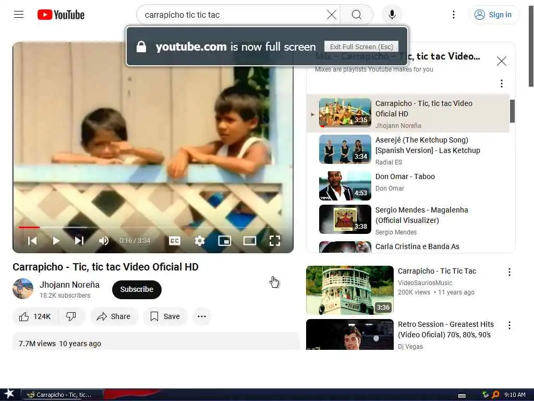The width and height of the screenshot is (534, 401).
Task: Open the top-bar settings three-dot menu
Action: click(x=453, y=15)
